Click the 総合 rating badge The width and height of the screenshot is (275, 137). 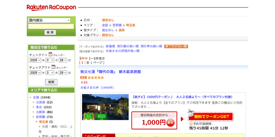click(84, 78)
